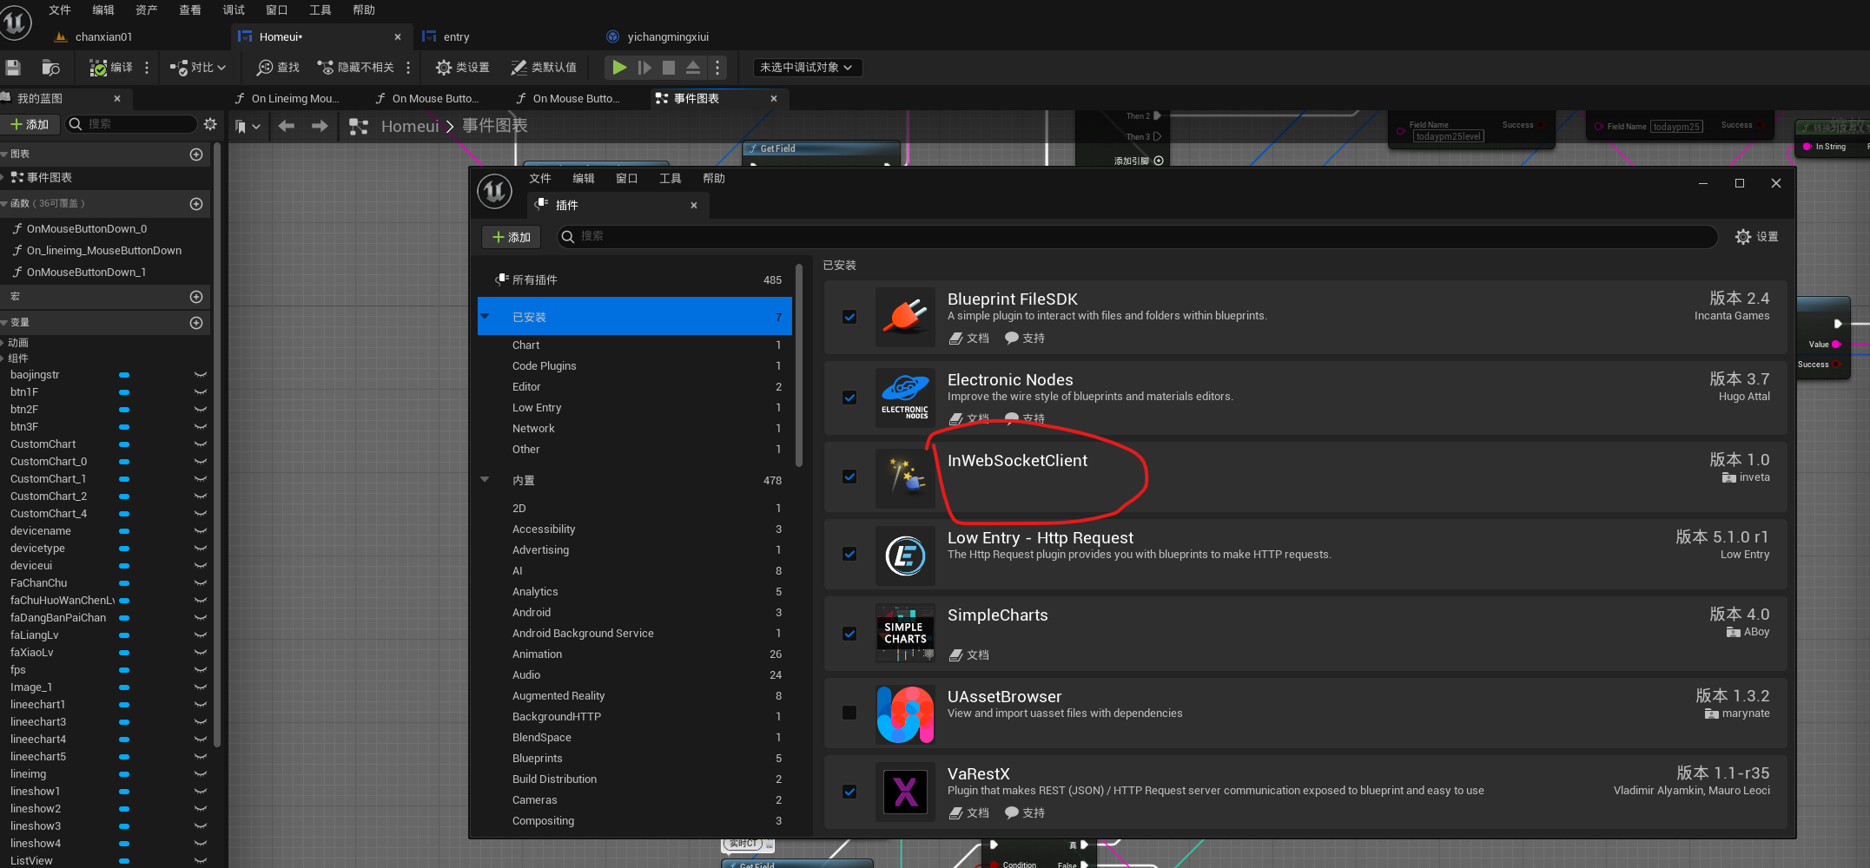Collapse the 已安装 category

pos(486,317)
